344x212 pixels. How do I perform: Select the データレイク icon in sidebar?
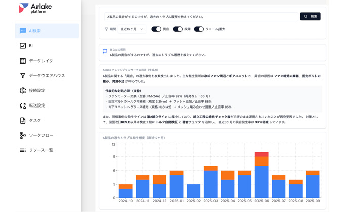23,61
